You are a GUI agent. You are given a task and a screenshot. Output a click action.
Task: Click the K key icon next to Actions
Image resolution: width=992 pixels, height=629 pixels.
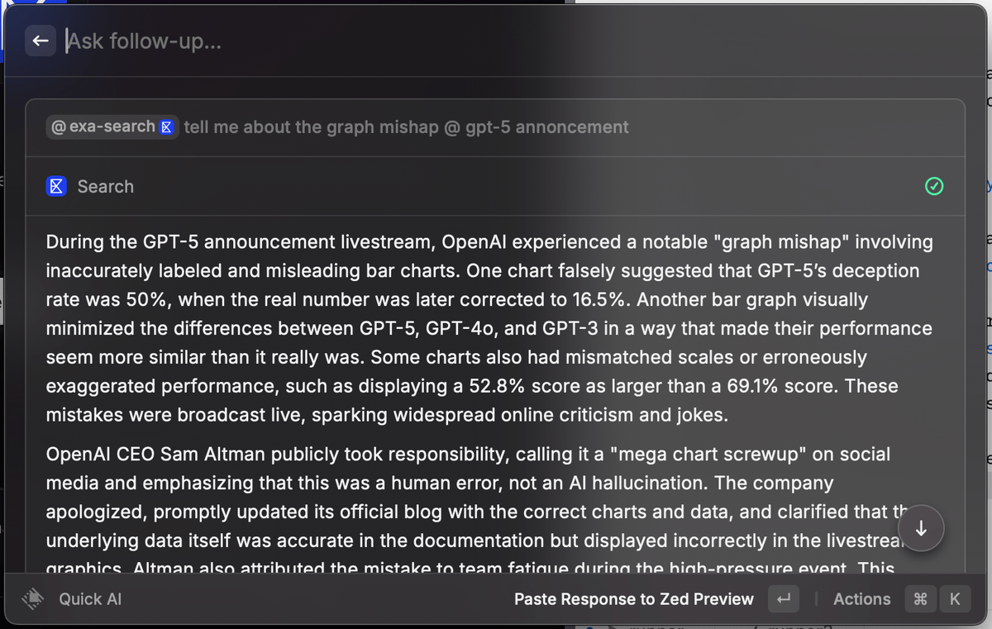955,598
